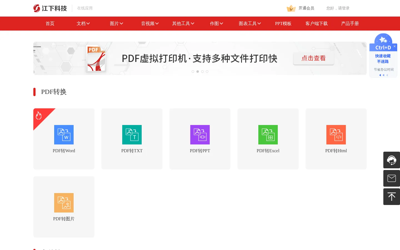Open the email feedback envelope icon
400x250 pixels.
coord(392,178)
